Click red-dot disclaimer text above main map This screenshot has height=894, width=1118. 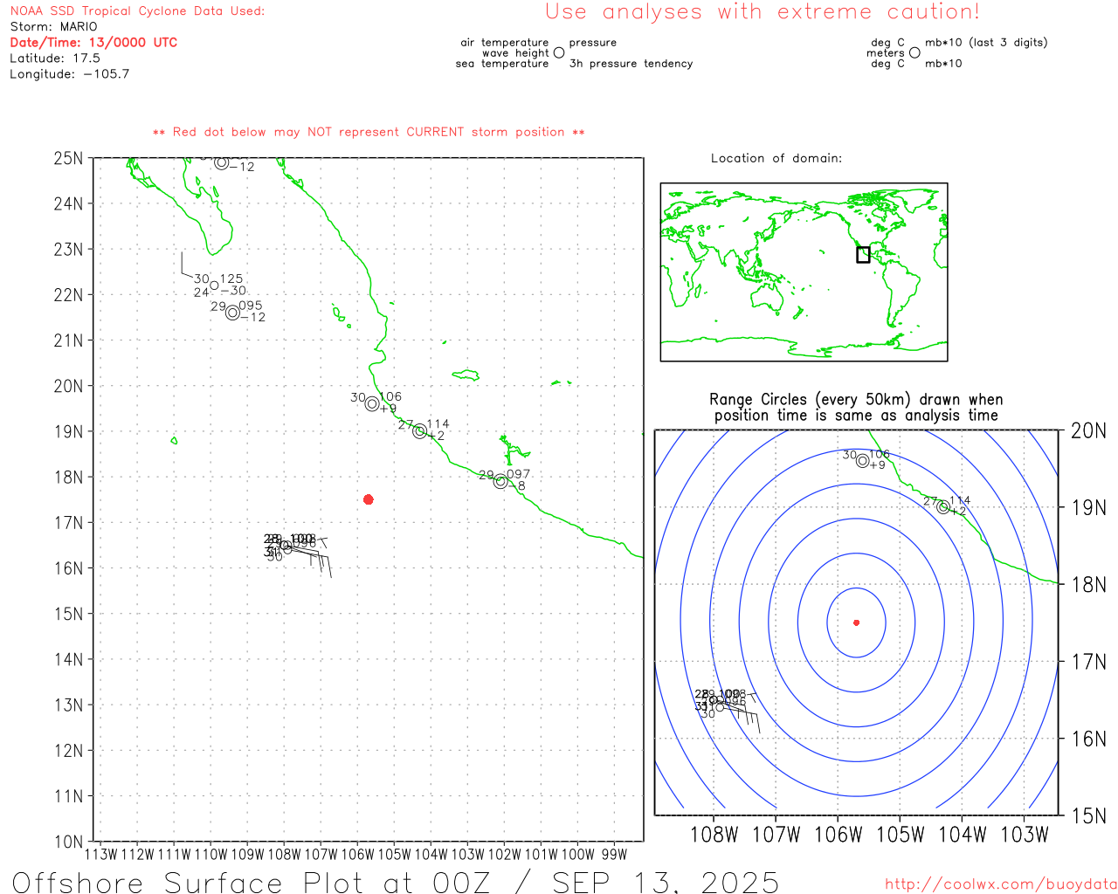(369, 132)
